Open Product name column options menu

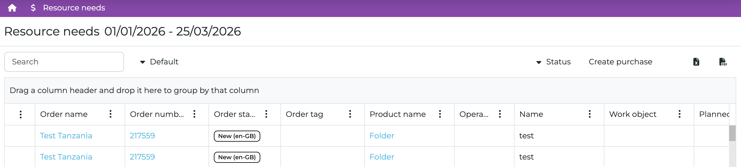tap(440, 114)
